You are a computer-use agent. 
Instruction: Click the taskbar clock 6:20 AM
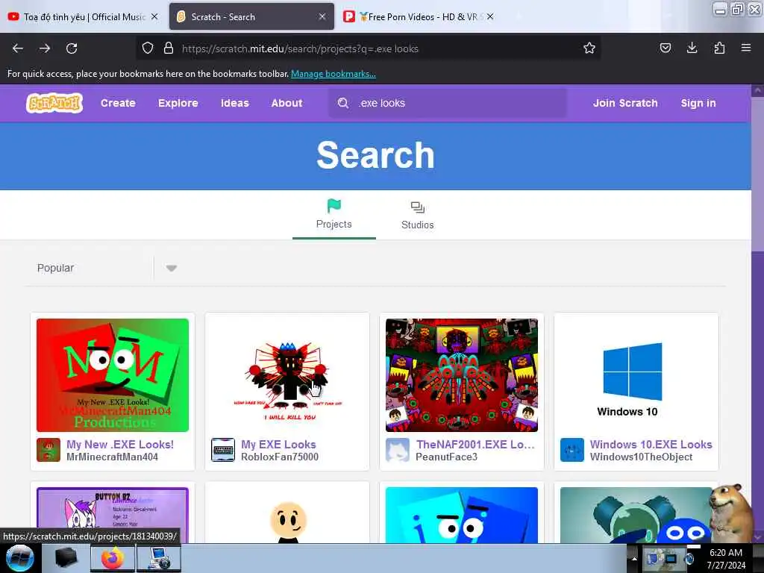click(x=726, y=558)
